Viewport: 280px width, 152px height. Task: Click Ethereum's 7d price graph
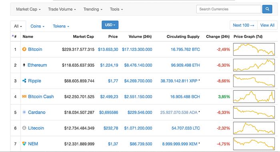[254, 65]
